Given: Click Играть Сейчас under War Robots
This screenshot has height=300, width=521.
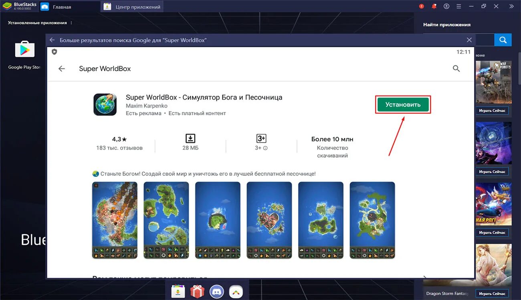Looking at the screenshot, I should [x=492, y=110].
